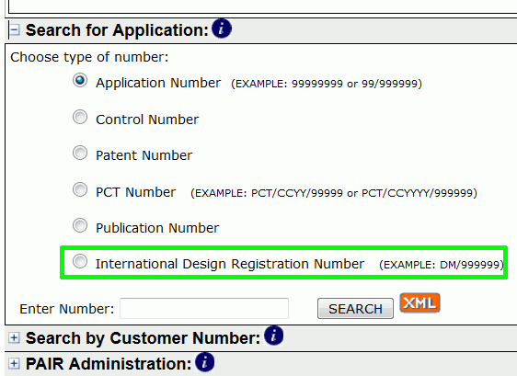Image resolution: width=517 pixels, height=376 pixels.
Task: Click the SEARCH button
Action: 355,309
